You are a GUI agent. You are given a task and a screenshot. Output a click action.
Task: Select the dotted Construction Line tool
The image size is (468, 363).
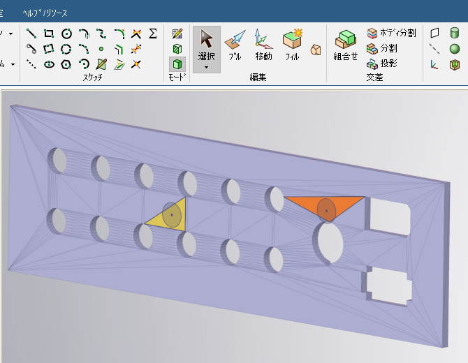[x=31, y=64]
